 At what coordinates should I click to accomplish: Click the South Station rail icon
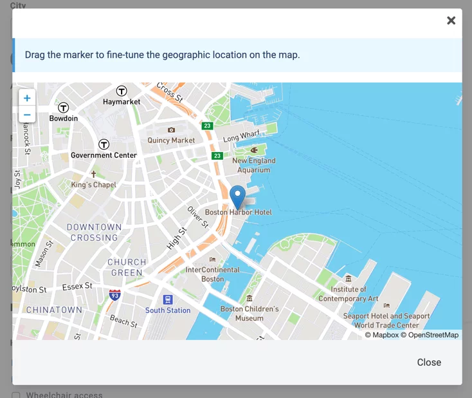click(x=168, y=299)
